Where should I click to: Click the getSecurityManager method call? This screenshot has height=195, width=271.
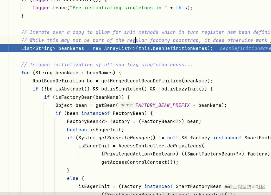coord(124,138)
